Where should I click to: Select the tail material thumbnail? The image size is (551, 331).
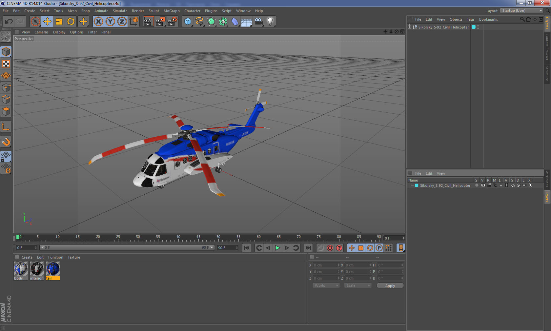coord(53,271)
